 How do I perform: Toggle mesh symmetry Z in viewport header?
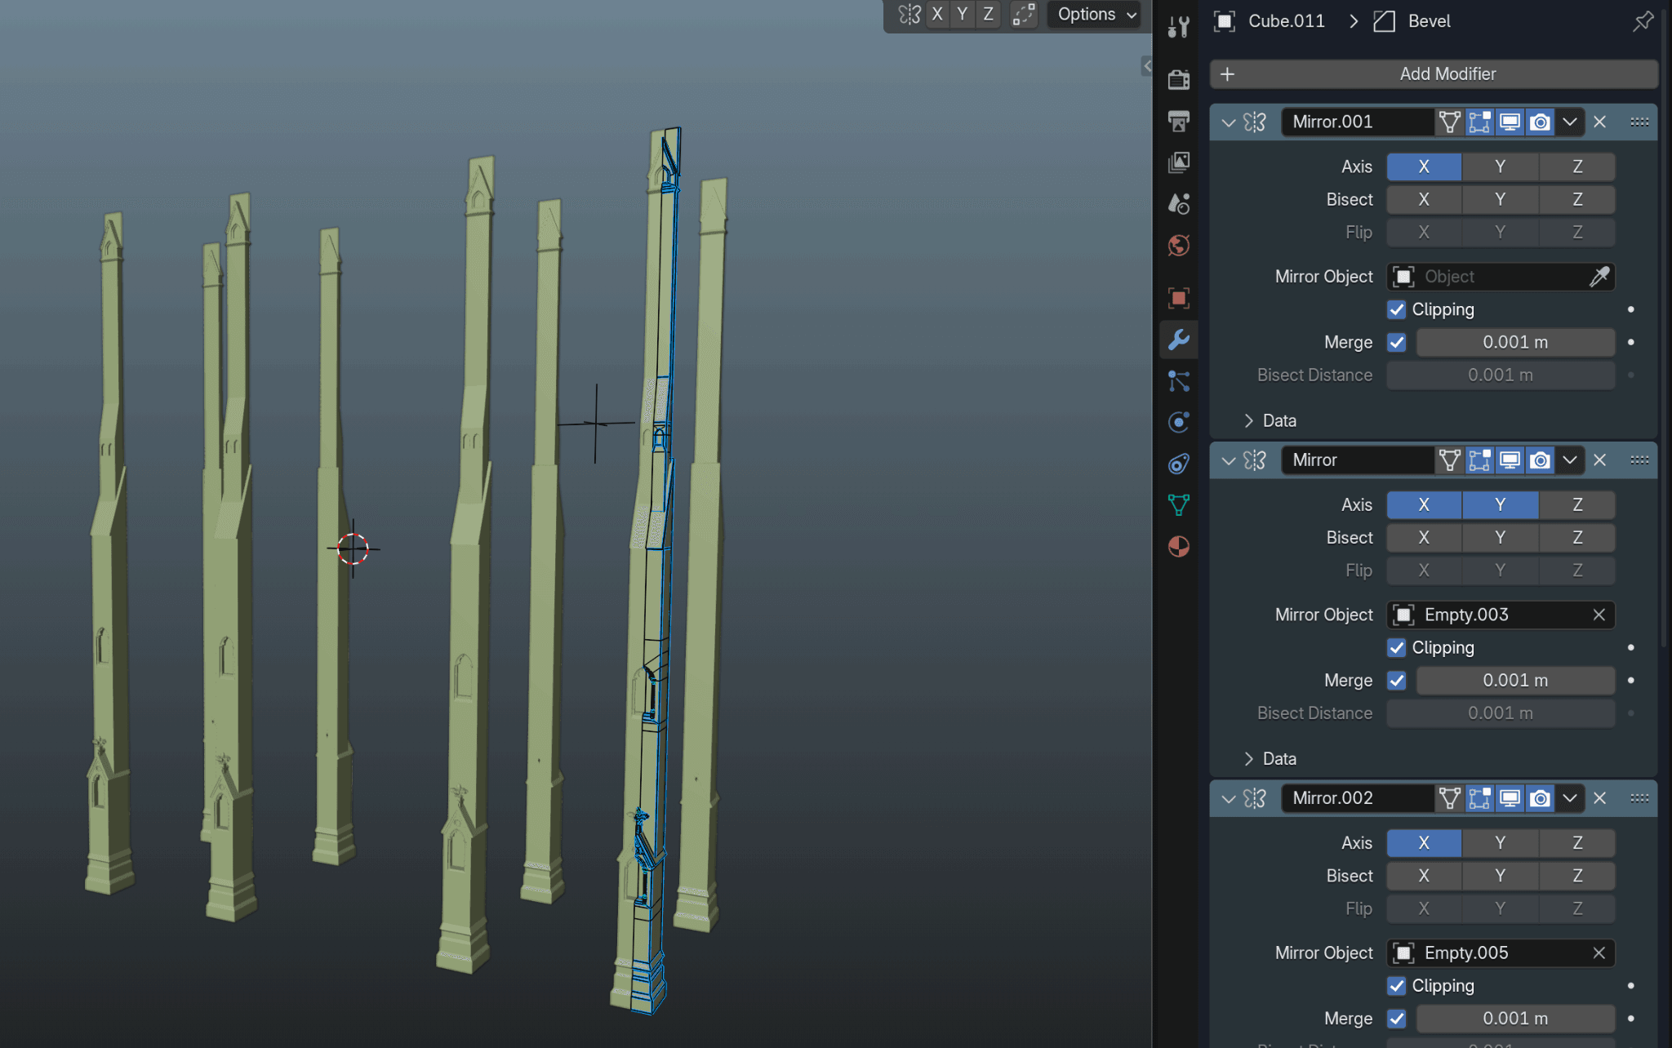coord(988,15)
